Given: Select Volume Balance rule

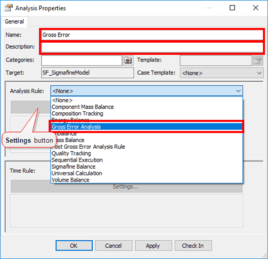Looking at the screenshot, I should 146,180.
